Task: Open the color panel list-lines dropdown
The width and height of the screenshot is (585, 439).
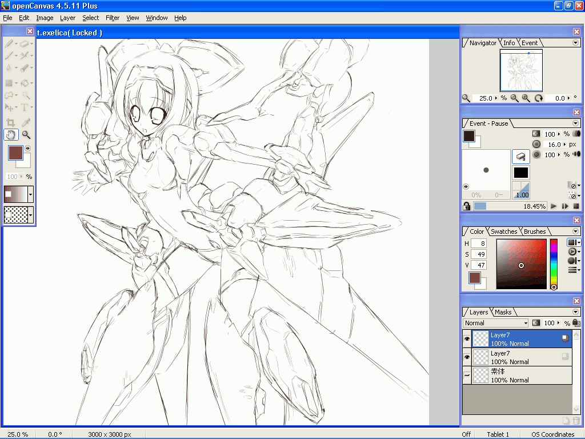Action: [574, 270]
